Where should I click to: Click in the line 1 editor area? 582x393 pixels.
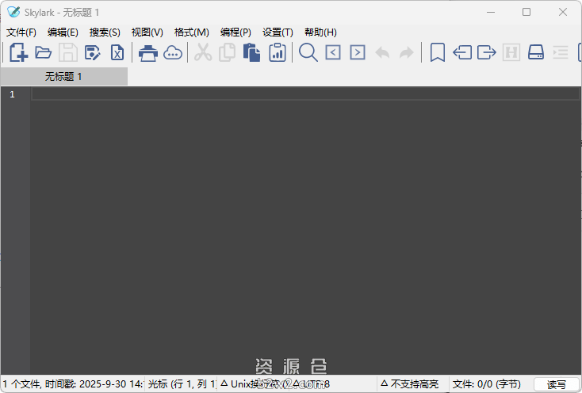[301, 94]
